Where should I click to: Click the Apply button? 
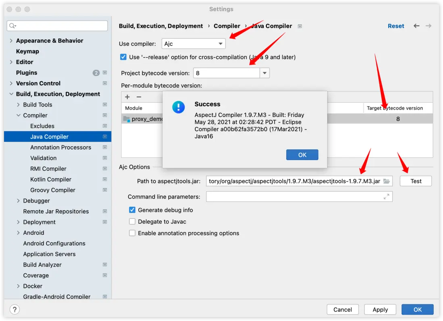(380, 309)
